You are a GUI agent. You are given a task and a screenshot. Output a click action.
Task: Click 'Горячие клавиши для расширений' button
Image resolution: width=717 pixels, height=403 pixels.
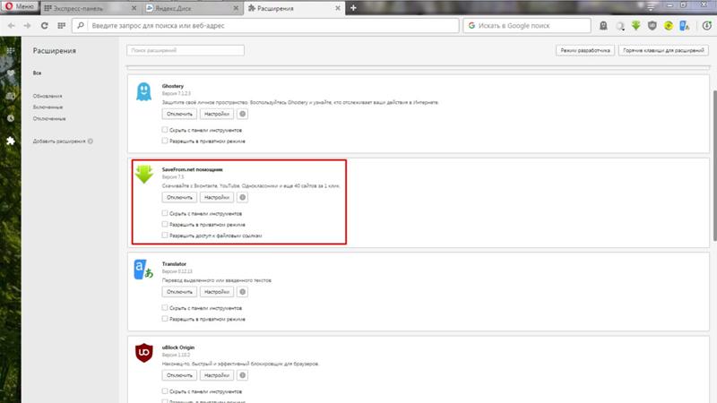[x=663, y=50]
